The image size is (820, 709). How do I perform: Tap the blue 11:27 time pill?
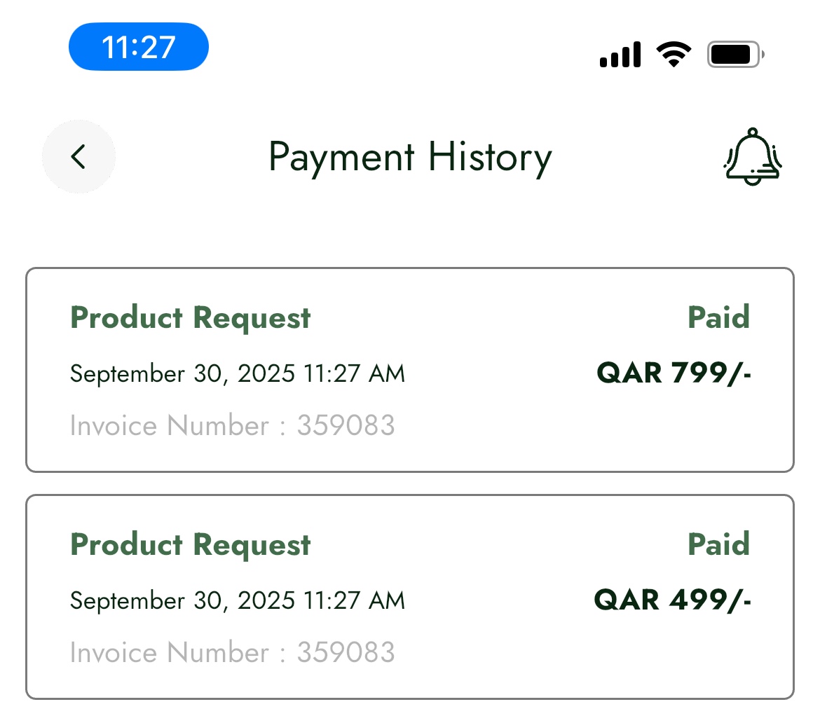139,47
